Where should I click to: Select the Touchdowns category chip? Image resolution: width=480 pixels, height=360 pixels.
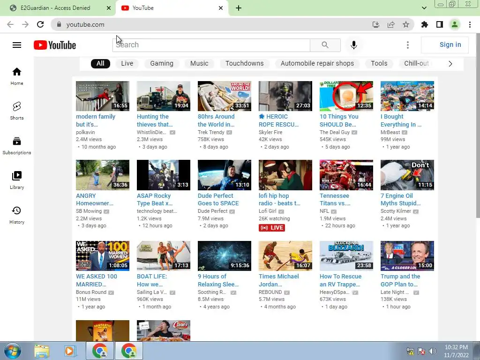245,63
